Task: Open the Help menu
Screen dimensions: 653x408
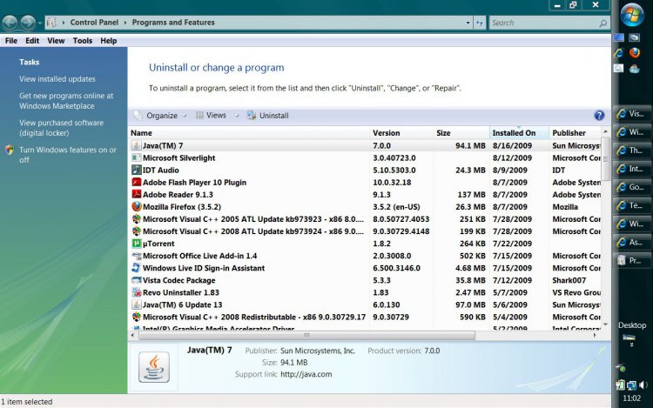Action: (108, 41)
